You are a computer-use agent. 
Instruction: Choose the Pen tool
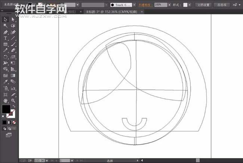tap(6, 32)
